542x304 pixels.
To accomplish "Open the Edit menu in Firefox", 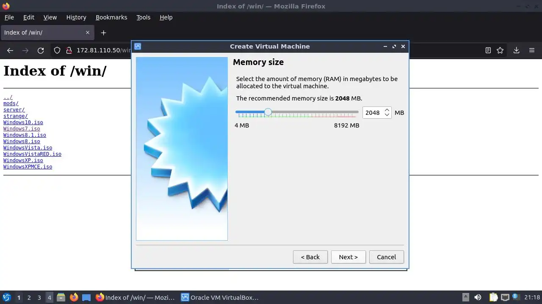I will coord(28,17).
